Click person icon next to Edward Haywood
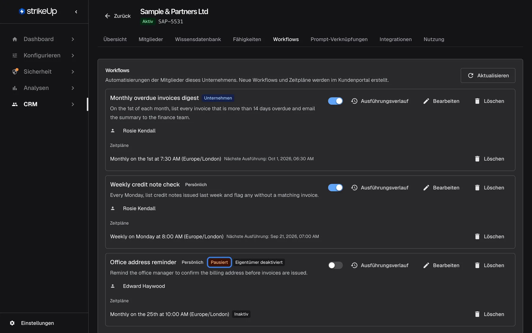 point(113,286)
